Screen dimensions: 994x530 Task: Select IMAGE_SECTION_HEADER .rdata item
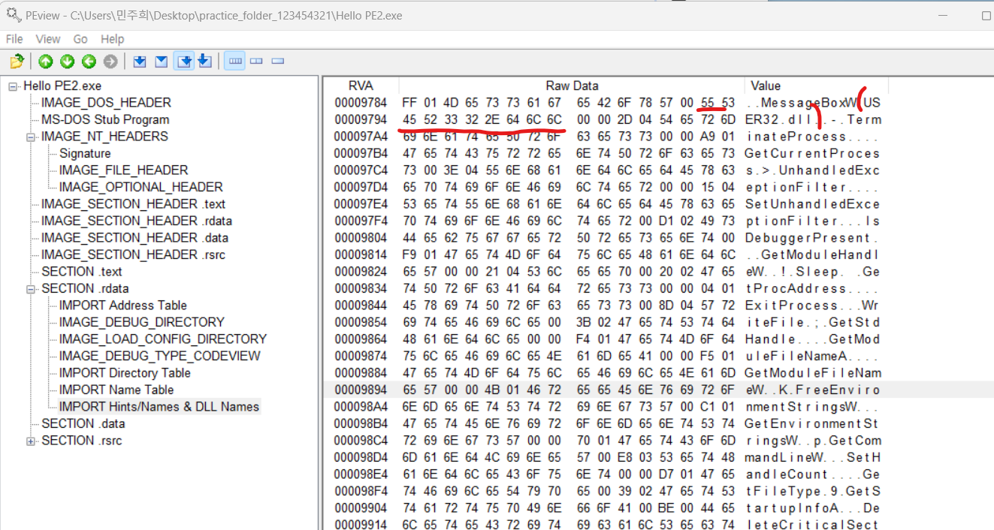click(137, 221)
